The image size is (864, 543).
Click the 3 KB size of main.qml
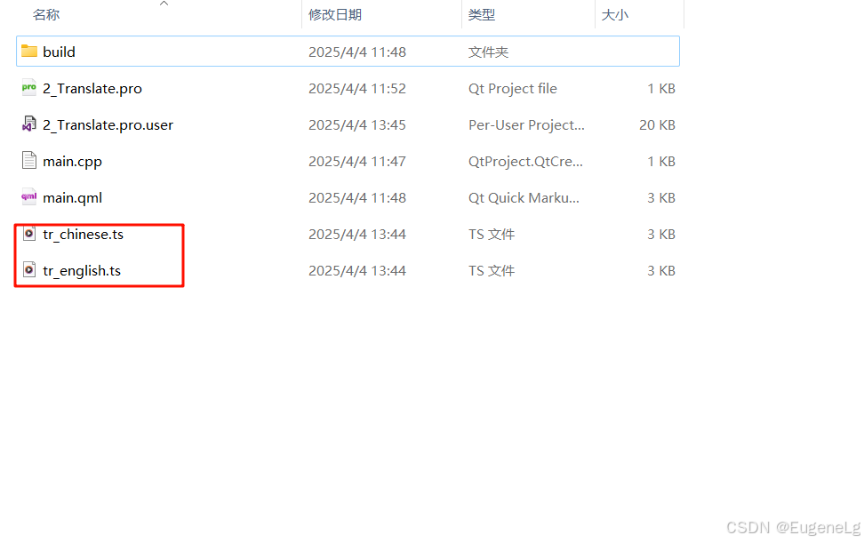[661, 197]
